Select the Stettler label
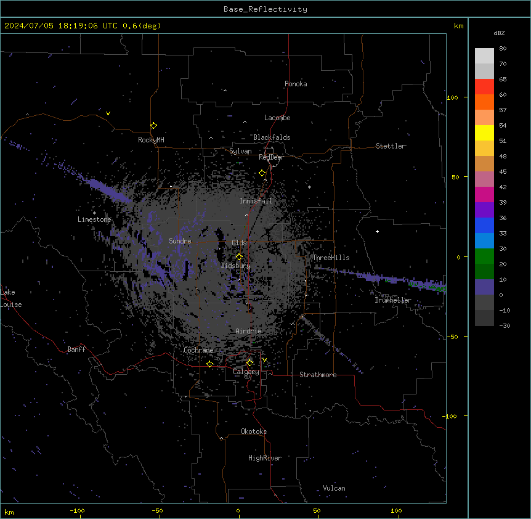This screenshot has width=531, height=519. (x=391, y=146)
